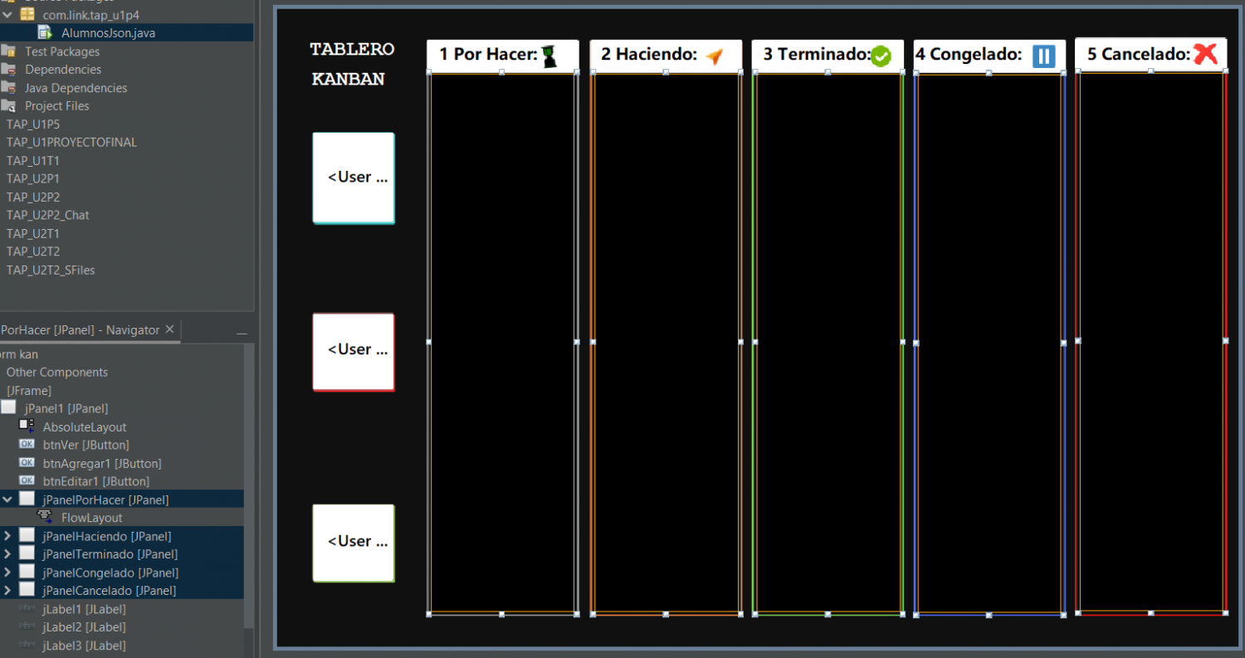The height and width of the screenshot is (658, 1245).
Task: Select the TAP_U1PROYECTOFINAL project
Action: (x=71, y=142)
